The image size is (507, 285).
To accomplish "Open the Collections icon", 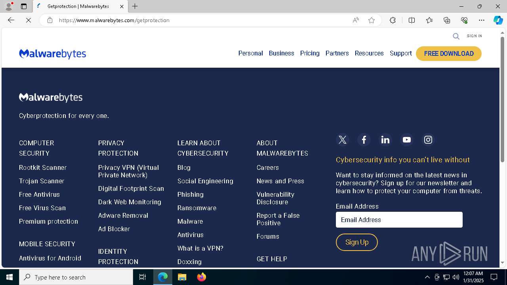I will click(447, 20).
